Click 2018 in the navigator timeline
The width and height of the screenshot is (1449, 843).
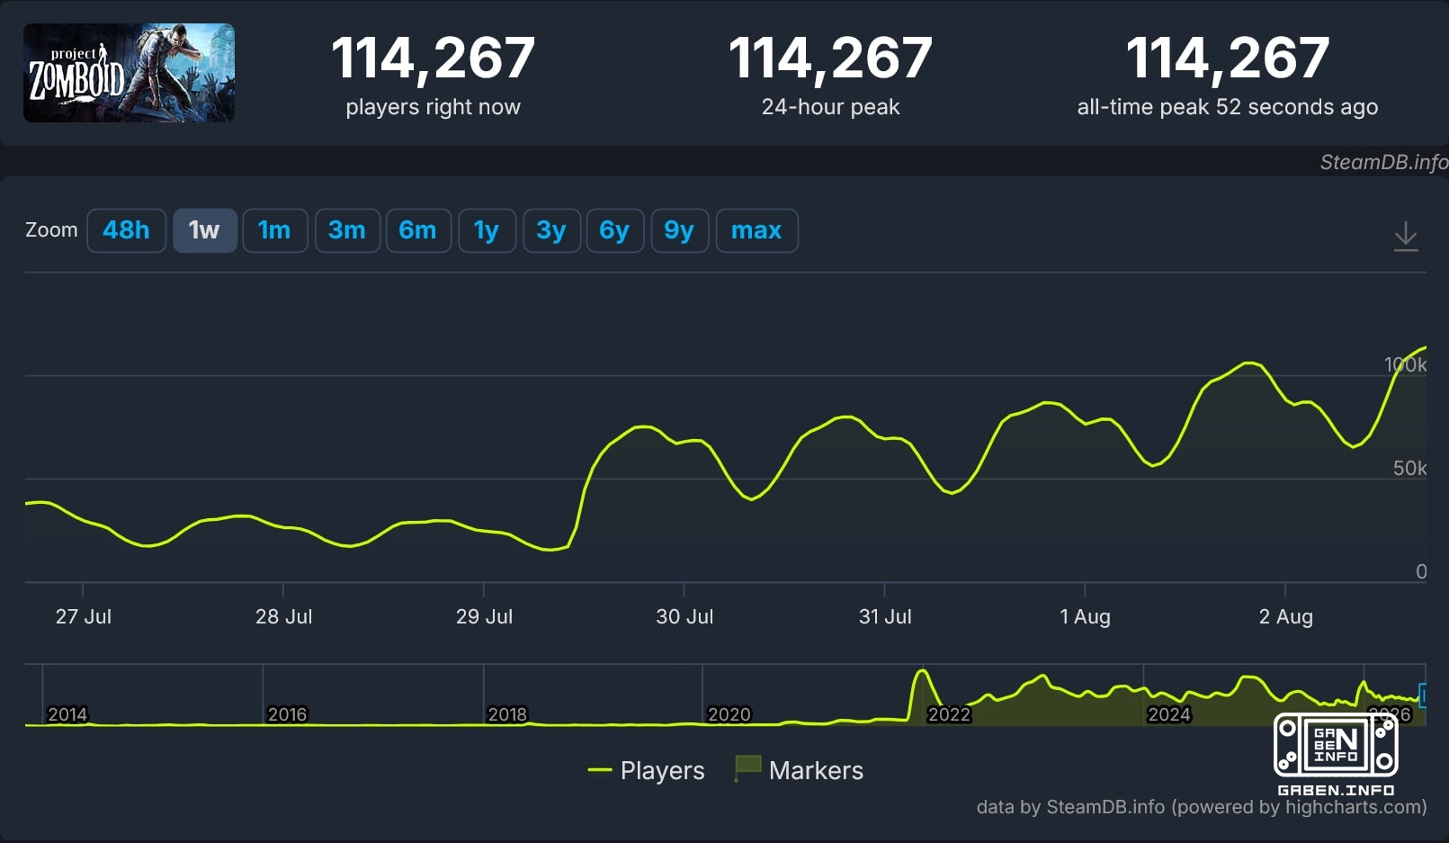pyautogui.click(x=507, y=714)
